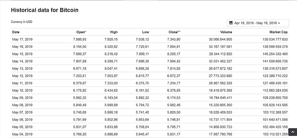Screen dimensions: 297x138
Task: Click the high price 8.320,82
Action: coord(111,46)
